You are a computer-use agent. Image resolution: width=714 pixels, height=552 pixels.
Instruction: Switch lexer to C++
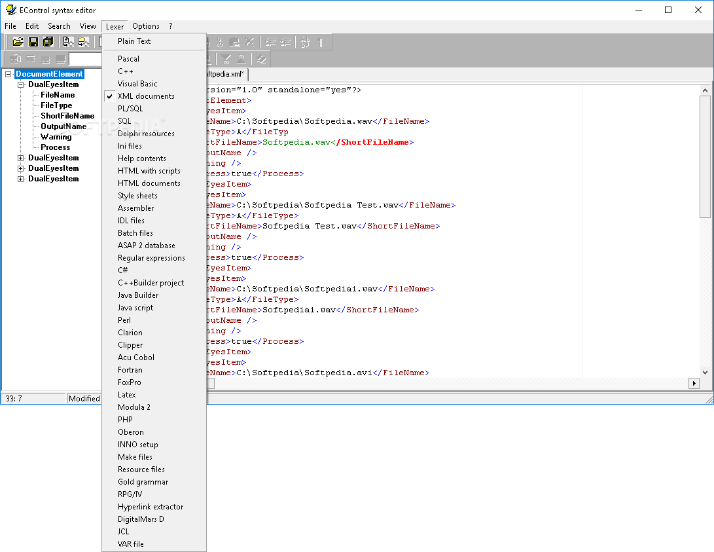tap(154, 71)
